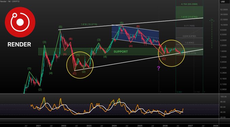This screenshot has height=127, width=230.
Task: Click the 20.00 oscillator axis value
Action: 223,118
